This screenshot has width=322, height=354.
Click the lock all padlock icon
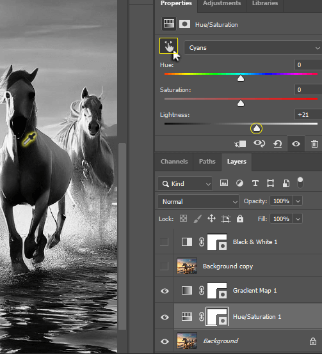(240, 219)
